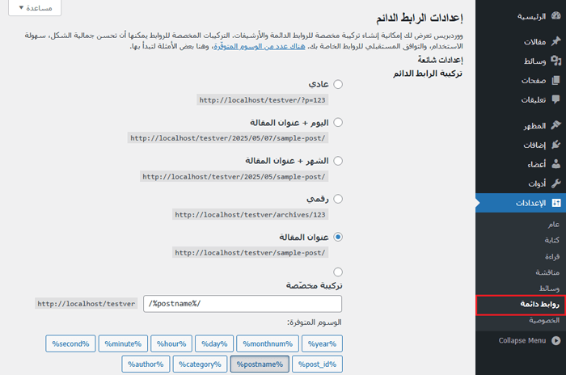Click the archives/123 example URL
Screen dimensions: 566x375
(x=250, y=215)
